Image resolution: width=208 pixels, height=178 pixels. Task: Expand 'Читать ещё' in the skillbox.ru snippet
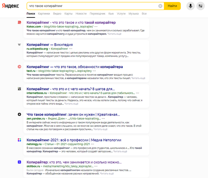coord(107,174)
